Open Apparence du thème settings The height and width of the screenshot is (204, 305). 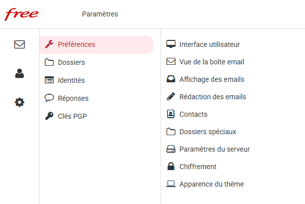[x=211, y=184]
